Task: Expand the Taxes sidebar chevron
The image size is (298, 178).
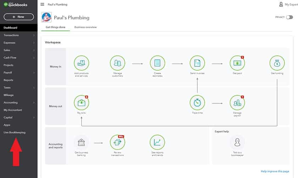Action: [34, 88]
